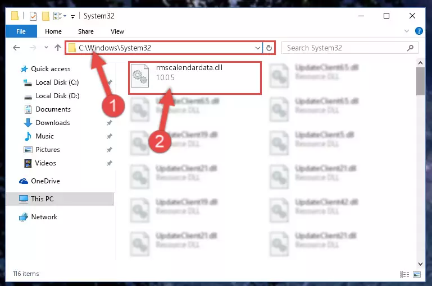This screenshot has width=432, height=286.
Task: Click the pin icon beside Music
Action: coord(110,136)
